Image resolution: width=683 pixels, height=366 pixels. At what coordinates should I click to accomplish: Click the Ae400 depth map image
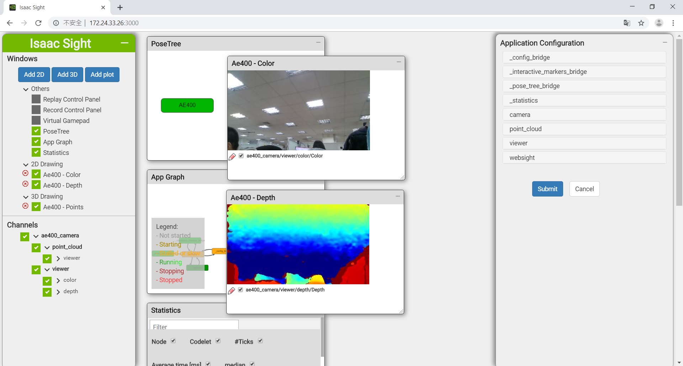click(x=298, y=244)
